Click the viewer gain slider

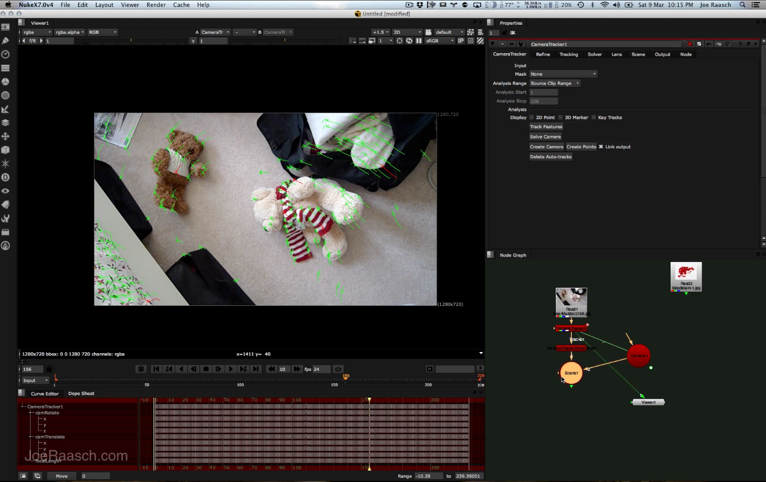pyautogui.click(x=131, y=41)
